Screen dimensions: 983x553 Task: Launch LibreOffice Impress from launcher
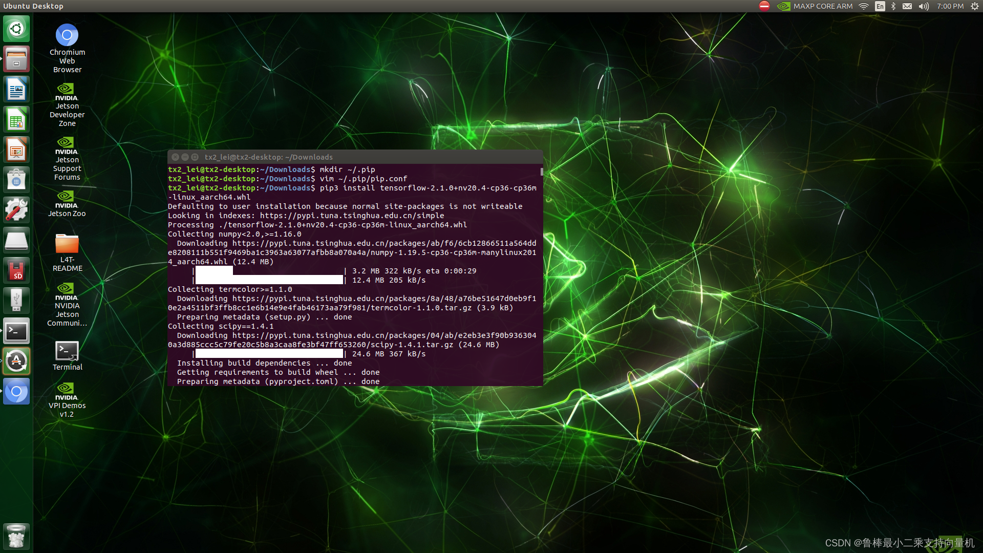16,150
